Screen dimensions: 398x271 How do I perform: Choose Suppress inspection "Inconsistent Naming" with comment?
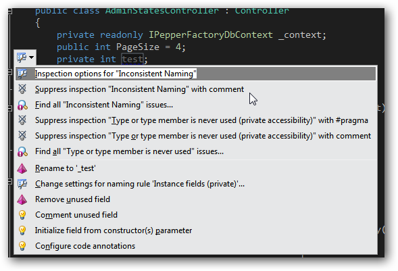tap(139, 89)
